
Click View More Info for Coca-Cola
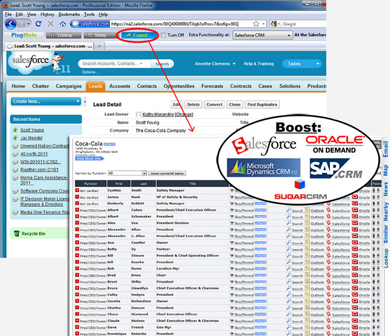pyautogui.click(x=89, y=159)
